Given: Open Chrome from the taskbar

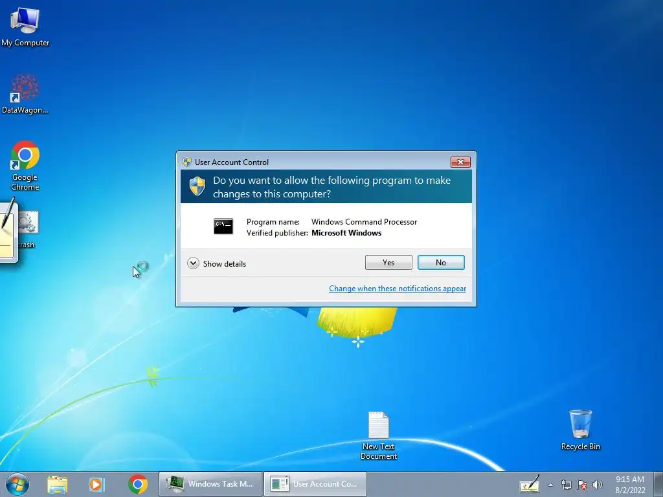Looking at the screenshot, I should tap(138, 484).
